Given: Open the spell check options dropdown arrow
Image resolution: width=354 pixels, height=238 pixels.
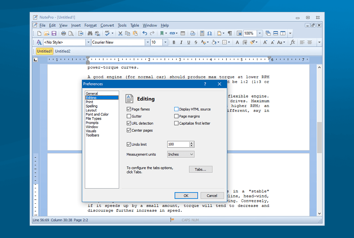Looking at the screenshot, I should click(x=112, y=33).
